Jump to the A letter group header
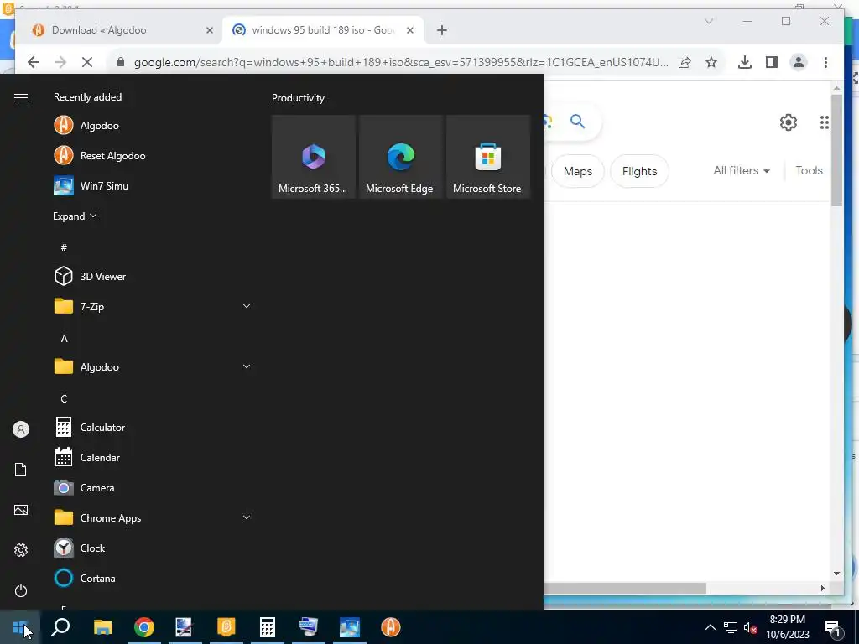This screenshot has height=644, width=859. (64, 339)
